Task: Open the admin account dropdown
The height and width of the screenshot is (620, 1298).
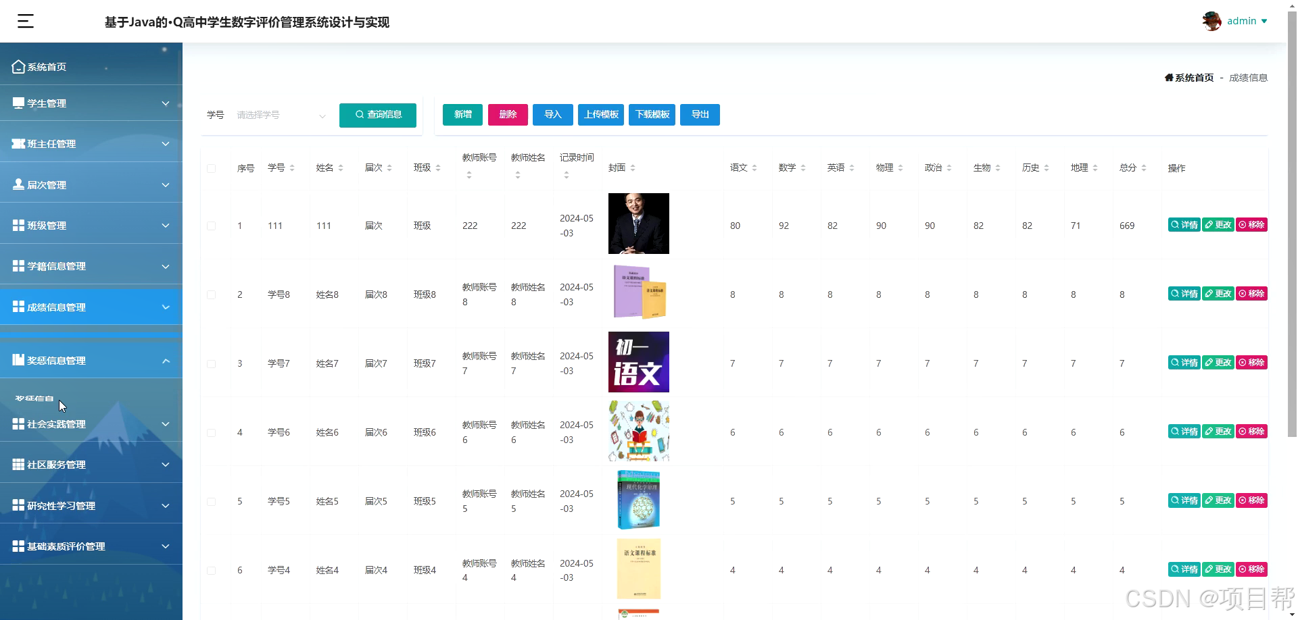Action: [x=1247, y=21]
